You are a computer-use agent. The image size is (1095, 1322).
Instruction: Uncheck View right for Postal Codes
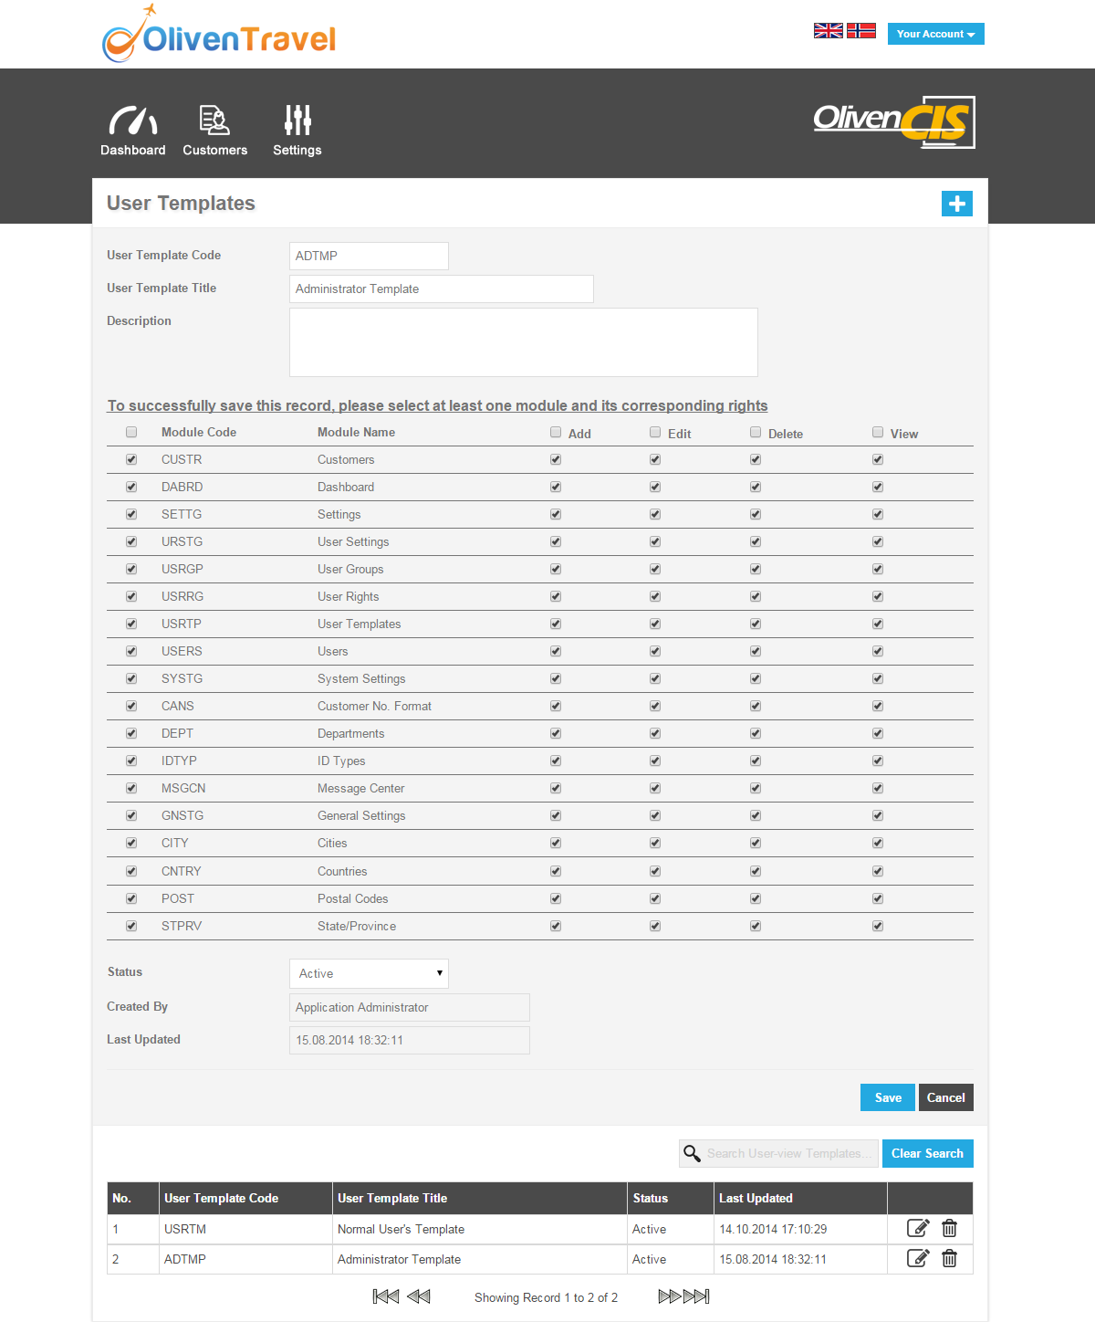pyautogui.click(x=878, y=898)
